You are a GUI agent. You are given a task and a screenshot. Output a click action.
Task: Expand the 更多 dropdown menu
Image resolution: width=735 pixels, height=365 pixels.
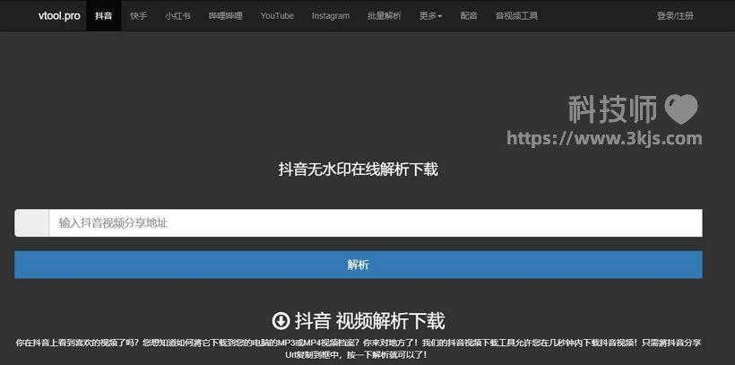[430, 15]
